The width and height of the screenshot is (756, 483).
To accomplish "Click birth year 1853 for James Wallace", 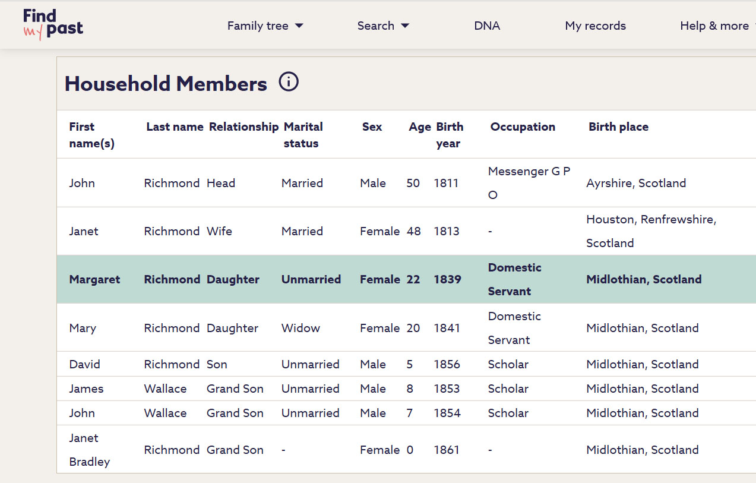I will [447, 389].
